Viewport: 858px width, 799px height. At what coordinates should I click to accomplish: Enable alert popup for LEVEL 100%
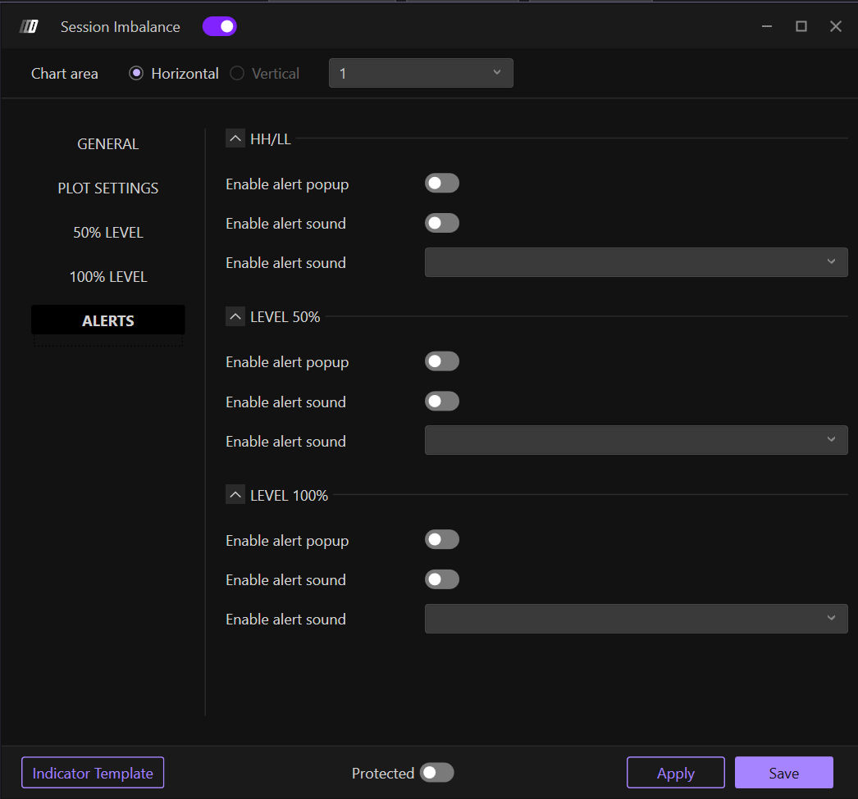click(x=441, y=540)
